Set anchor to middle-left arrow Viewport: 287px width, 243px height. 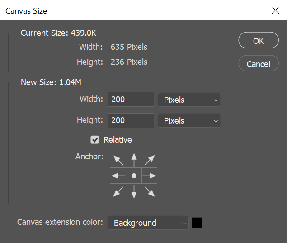(118, 176)
